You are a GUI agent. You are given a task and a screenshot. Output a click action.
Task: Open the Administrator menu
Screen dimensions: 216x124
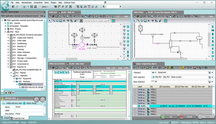pyautogui.click(x=26, y=3)
